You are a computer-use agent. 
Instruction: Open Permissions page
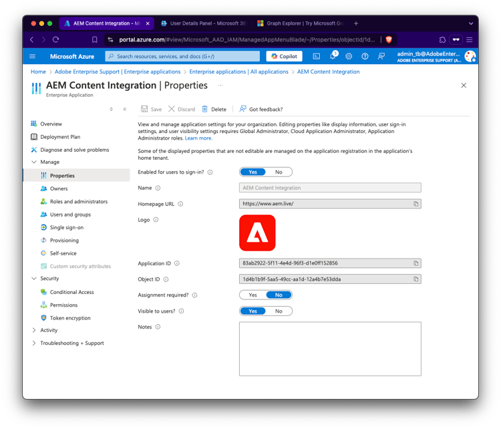63,305
